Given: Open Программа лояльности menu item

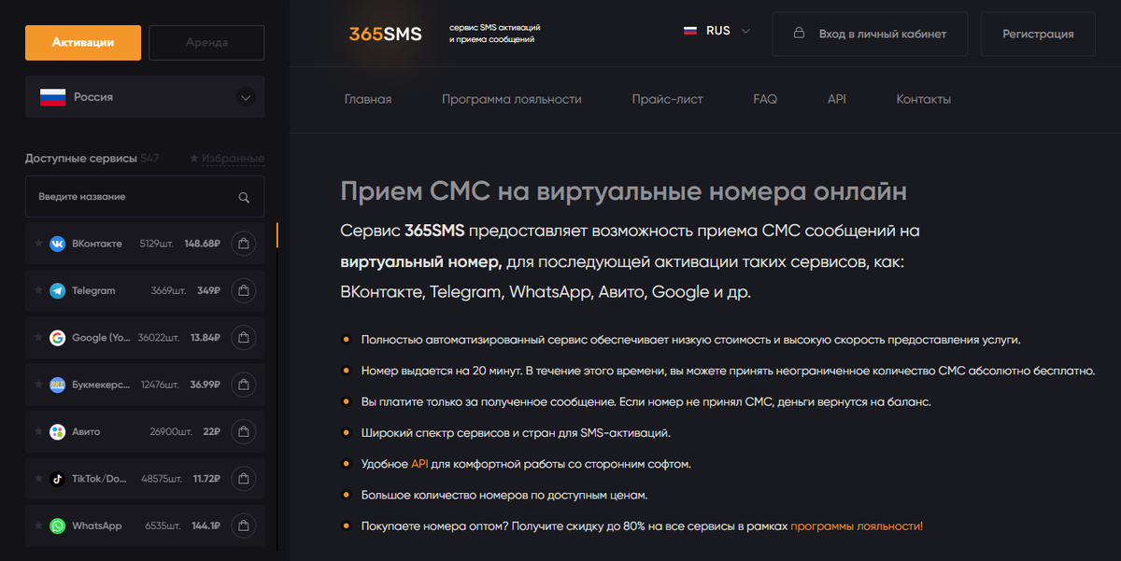Looking at the screenshot, I should tap(512, 99).
